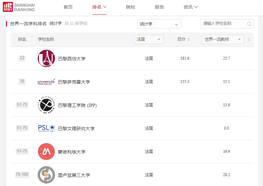Sort by the indicator column arrows
The width and height of the screenshot is (263, 186).
point(249,39)
